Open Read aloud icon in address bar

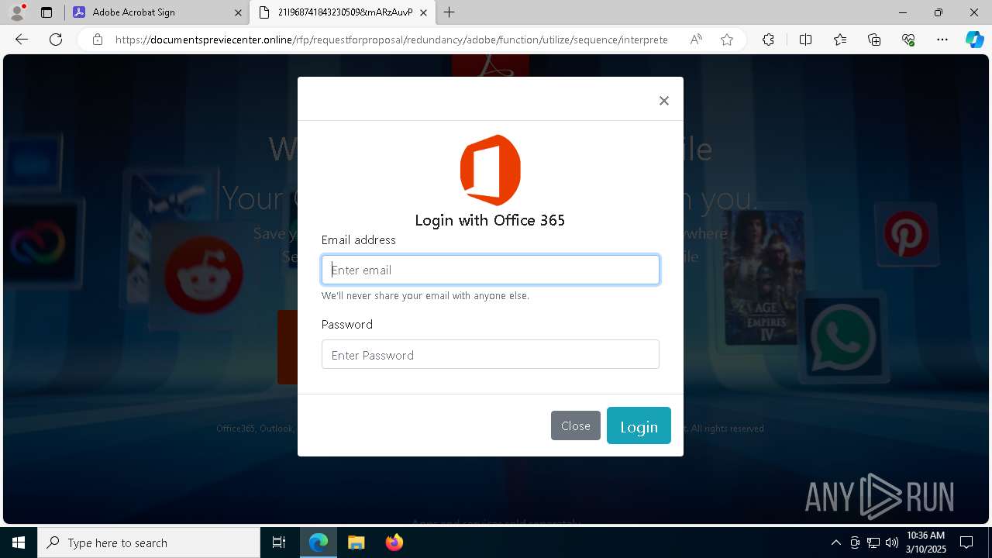coord(696,40)
